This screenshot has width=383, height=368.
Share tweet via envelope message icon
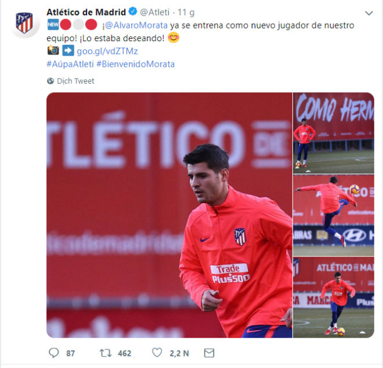(x=209, y=353)
